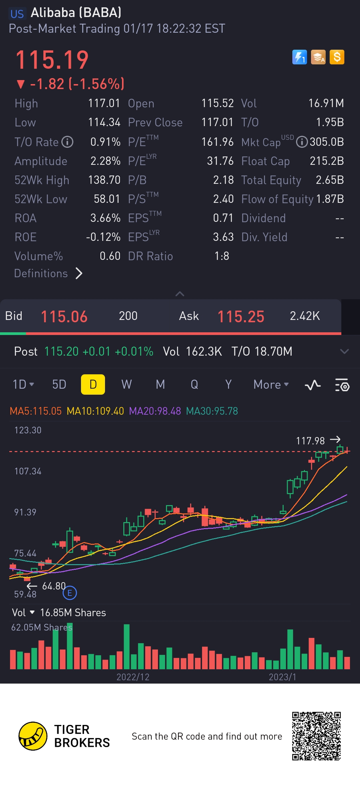
Task: Tap the 2023/1 date axis label
Action: pyautogui.click(x=283, y=677)
